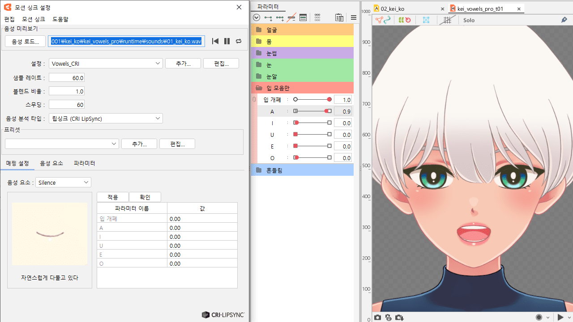The height and width of the screenshot is (322, 573).
Task: Click the A vowel parameter slider
Action: 312,111
